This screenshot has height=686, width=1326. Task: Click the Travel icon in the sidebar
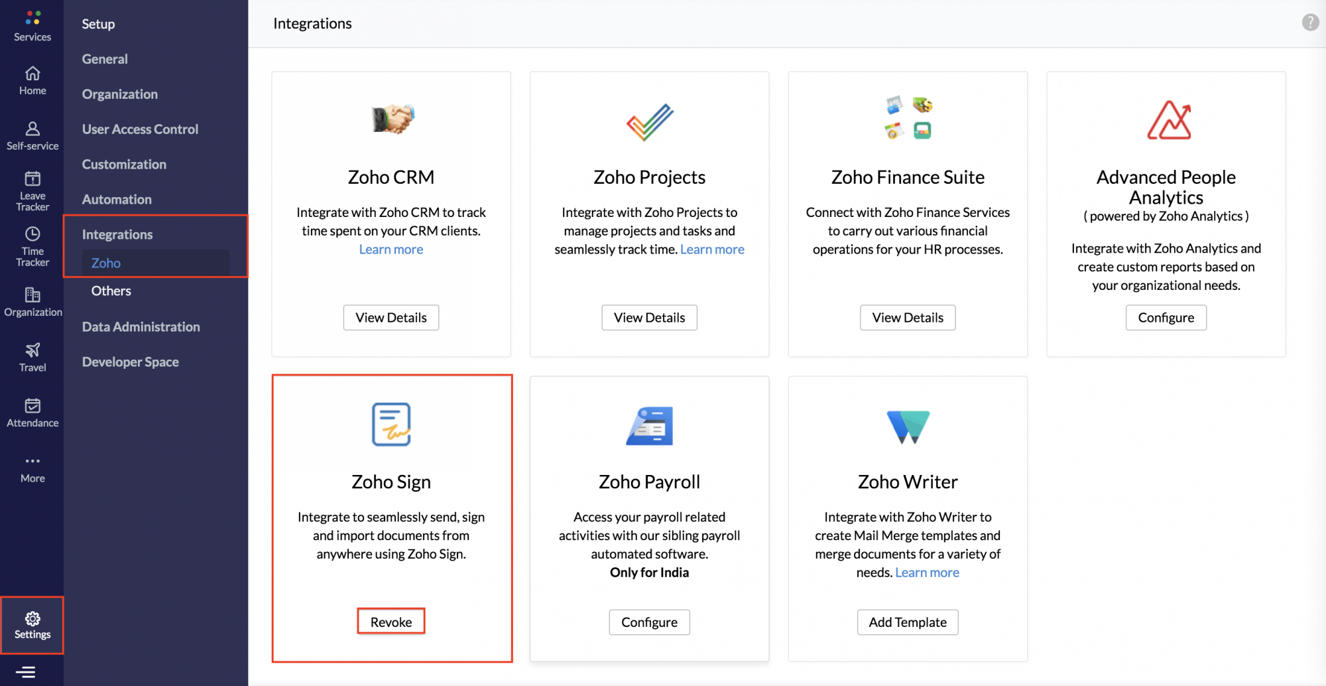(31, 356)
